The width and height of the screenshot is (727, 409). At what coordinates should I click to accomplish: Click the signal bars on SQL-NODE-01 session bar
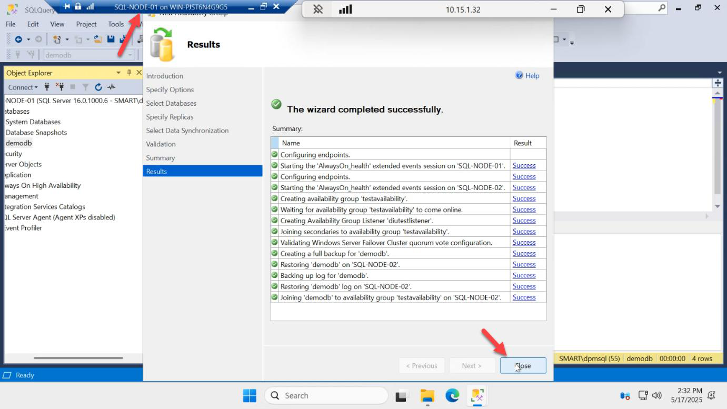[89, 7]
